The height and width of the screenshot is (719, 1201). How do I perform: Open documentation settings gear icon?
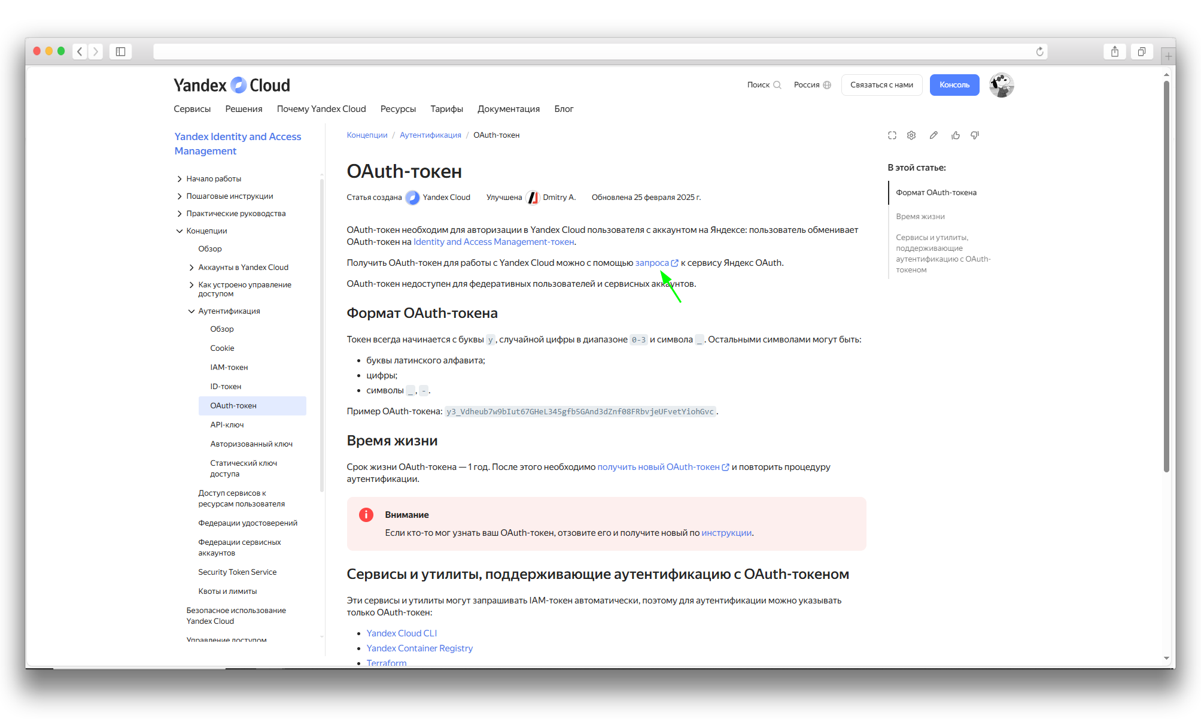click(911, 135)
